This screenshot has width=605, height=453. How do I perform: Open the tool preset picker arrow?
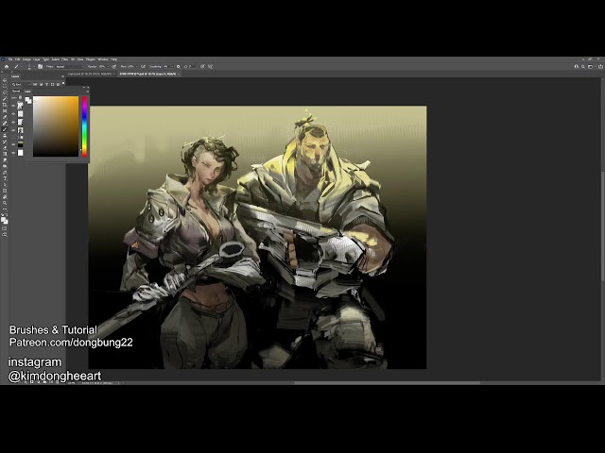pyautogui.click(x=21, y=67)
